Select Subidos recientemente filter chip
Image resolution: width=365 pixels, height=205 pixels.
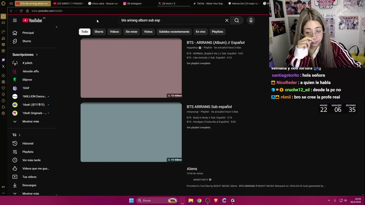click(x=174, y=32)
